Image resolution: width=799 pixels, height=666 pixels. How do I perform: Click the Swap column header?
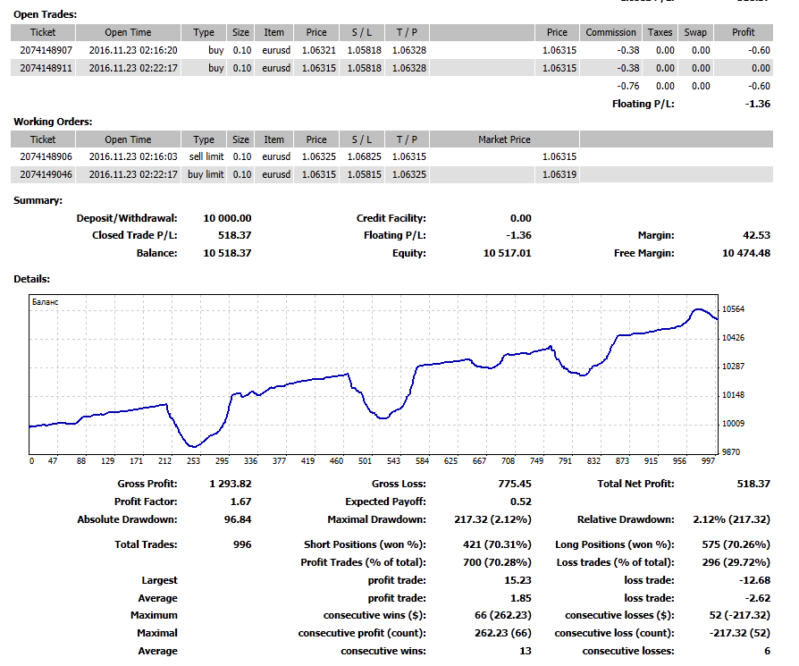[x=694, y=32]
